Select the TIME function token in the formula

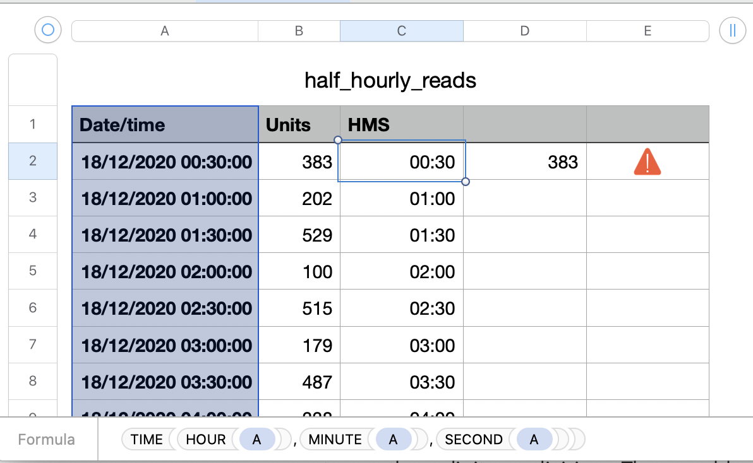[148, 439]
